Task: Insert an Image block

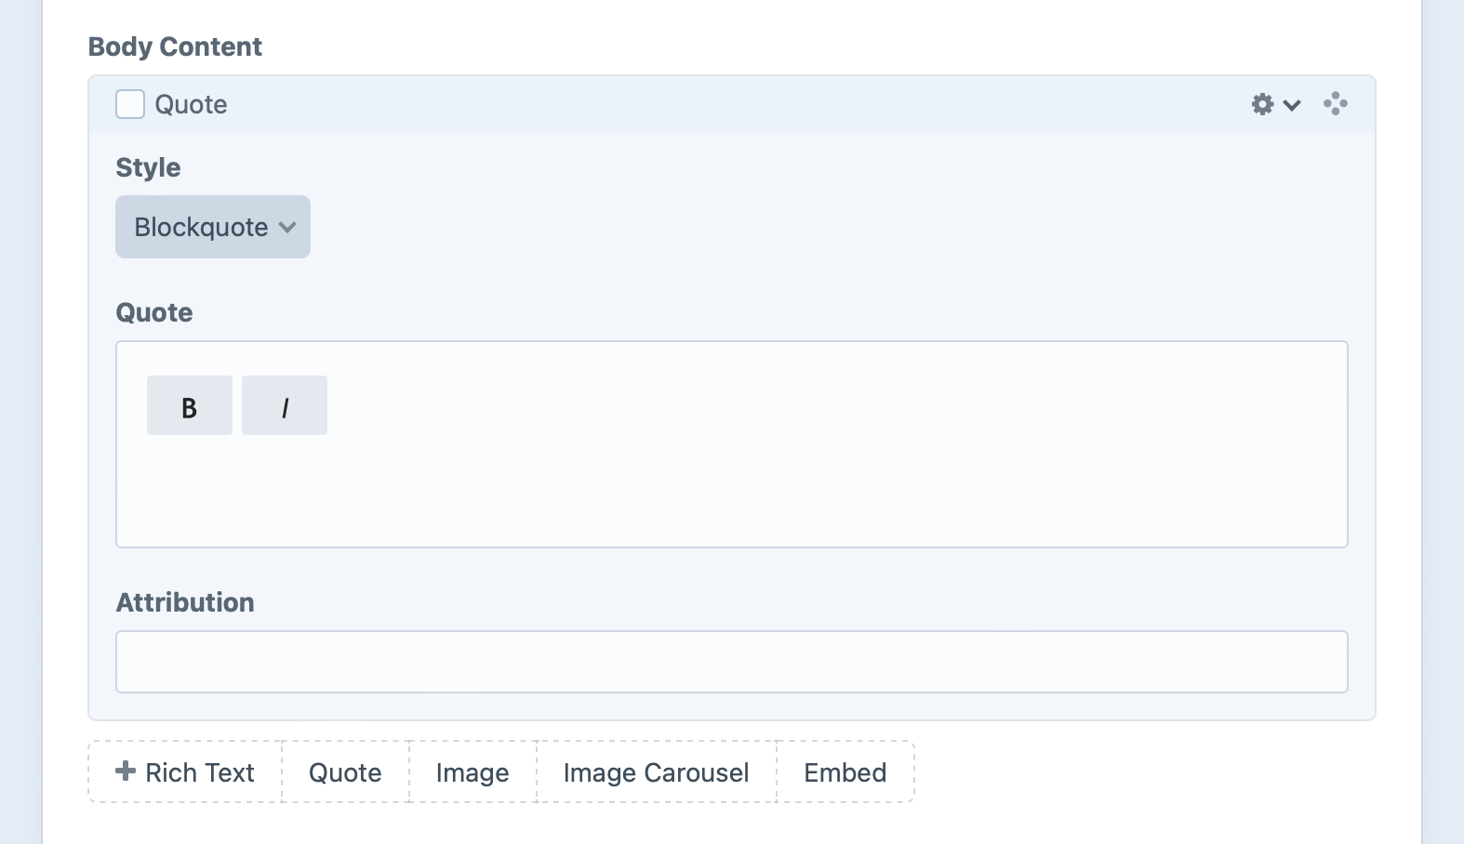Action: (x=471, y=771)
